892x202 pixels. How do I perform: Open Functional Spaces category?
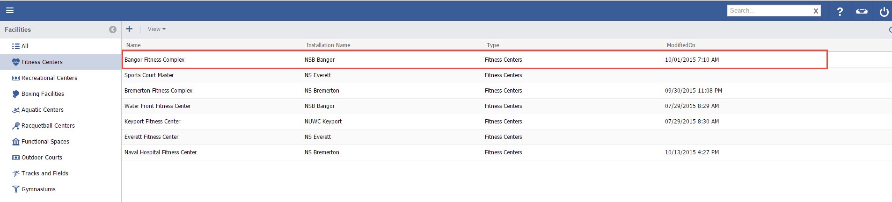(45, 142)
